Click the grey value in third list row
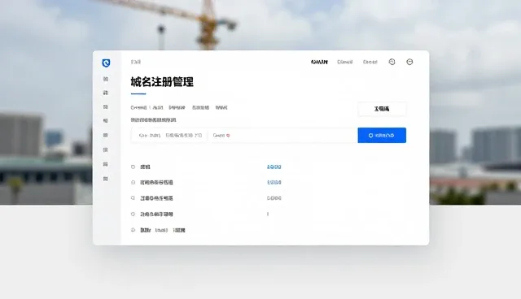 274,198
